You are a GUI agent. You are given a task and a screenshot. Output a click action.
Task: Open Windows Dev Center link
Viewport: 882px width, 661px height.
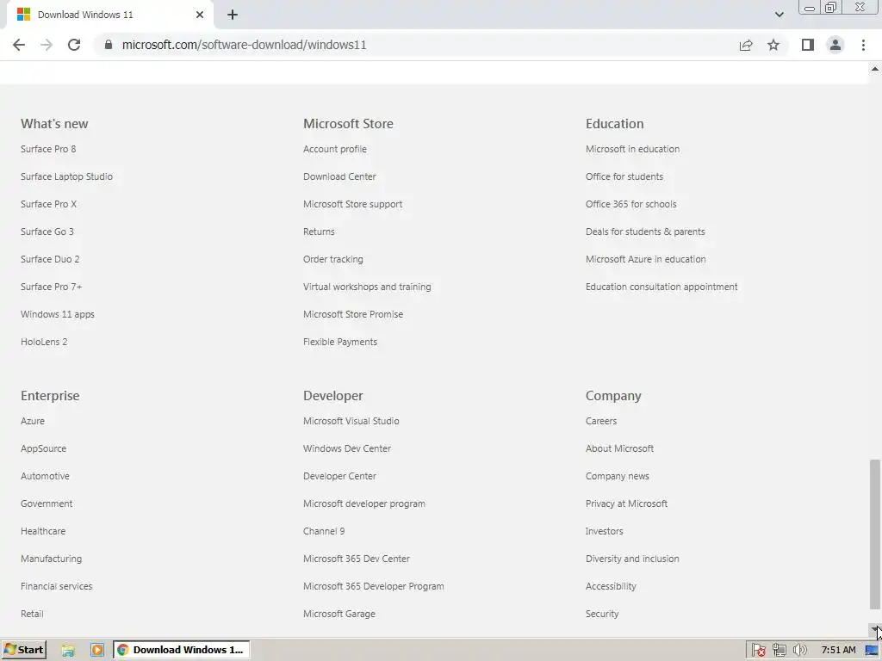347,448
